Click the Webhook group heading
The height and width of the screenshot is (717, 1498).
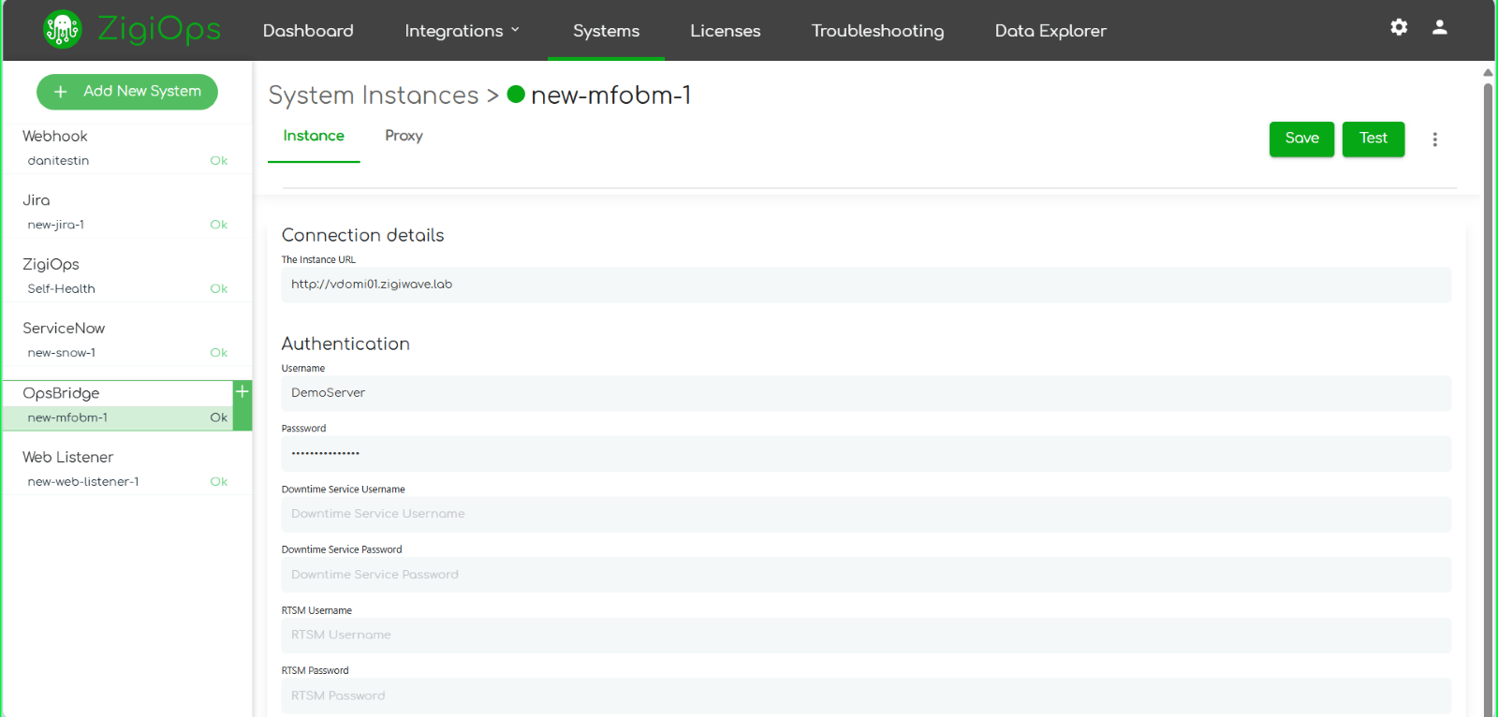point(55,137)
